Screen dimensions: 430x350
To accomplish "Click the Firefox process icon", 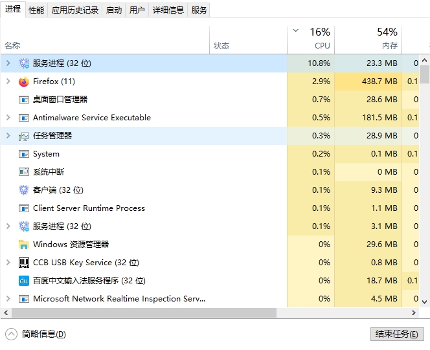I will (24, 82).
